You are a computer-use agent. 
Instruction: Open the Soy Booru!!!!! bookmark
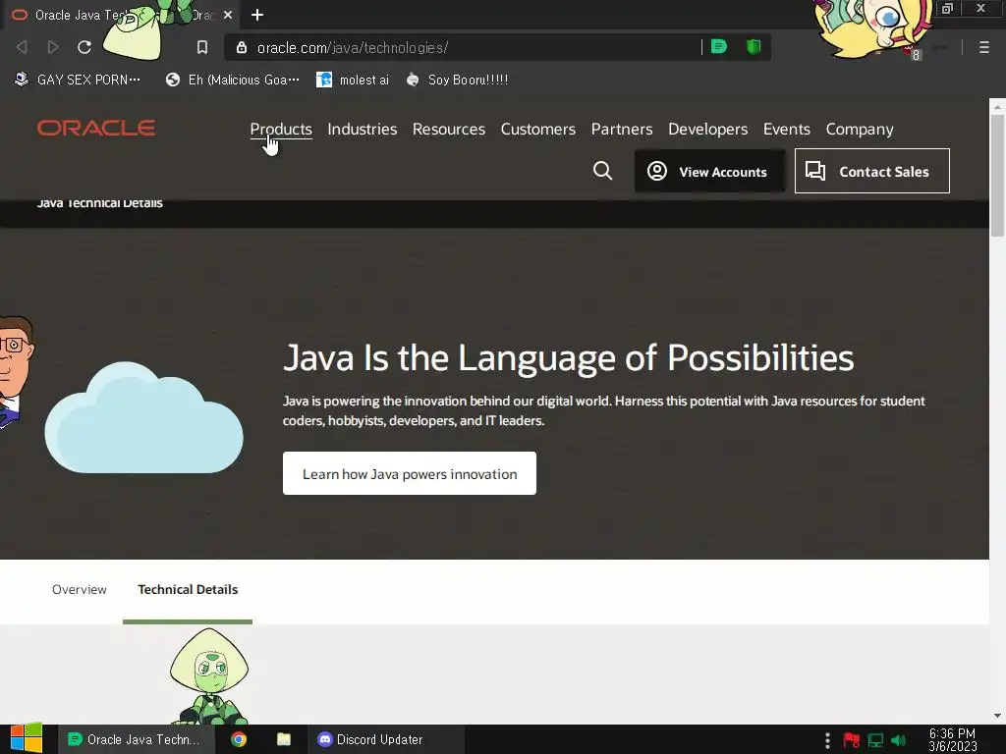[x=458, y=80]
